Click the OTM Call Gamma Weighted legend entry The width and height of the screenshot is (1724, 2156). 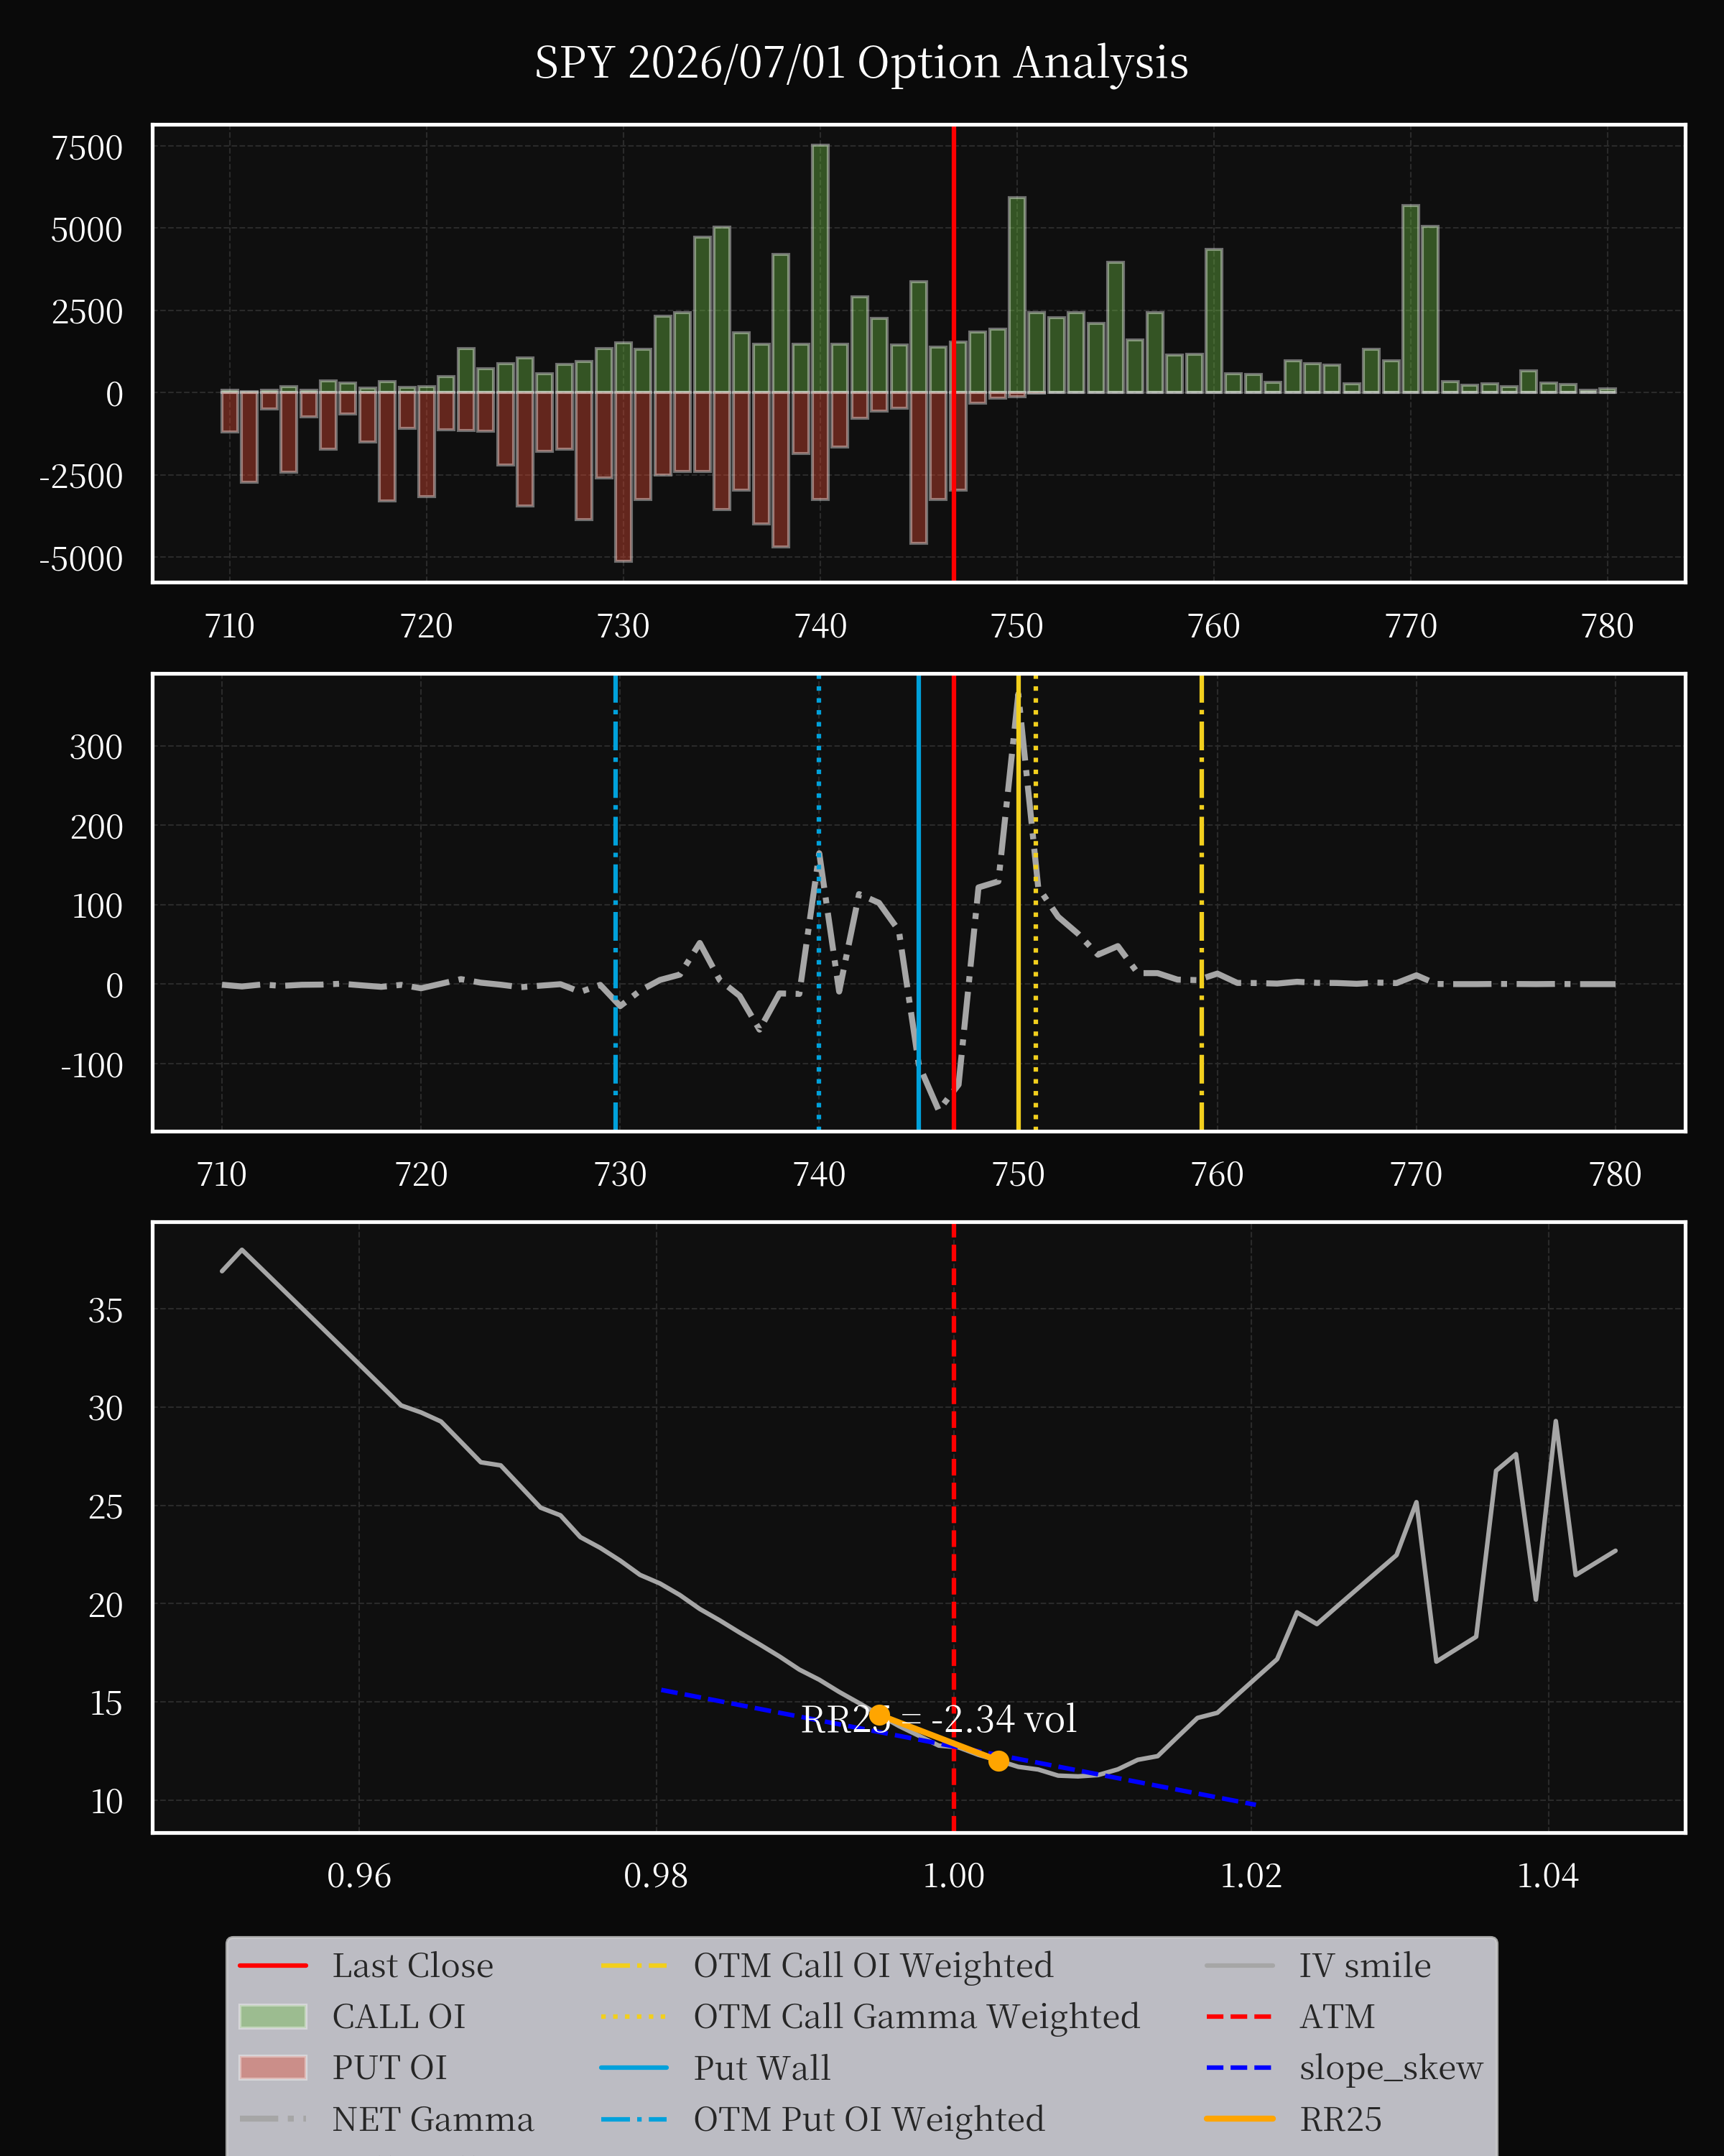coord(869,2017)
